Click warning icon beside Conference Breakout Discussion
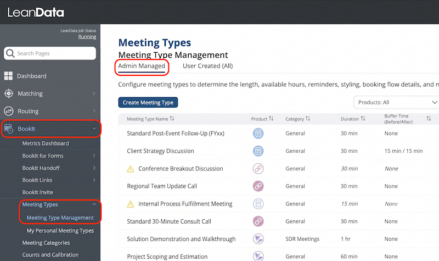The image size is (439, 261). coord(131,169)
